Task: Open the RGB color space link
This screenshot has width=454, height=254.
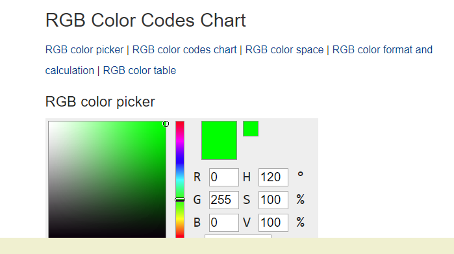Action: point(284,50)
